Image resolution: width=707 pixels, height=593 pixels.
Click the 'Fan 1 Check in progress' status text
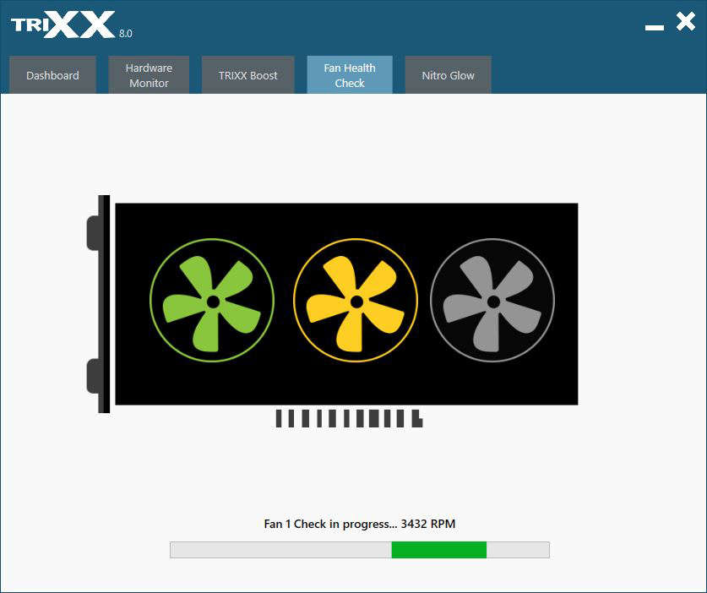(359, 524)
